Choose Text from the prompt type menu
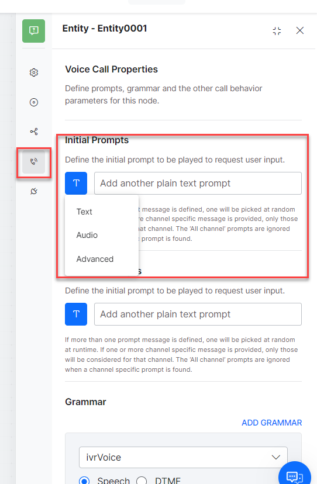Screen dimensions: 317x484 click(84, 212)
